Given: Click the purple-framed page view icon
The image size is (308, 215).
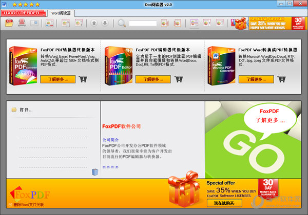Looking at the screenshot, I should 194,23.
